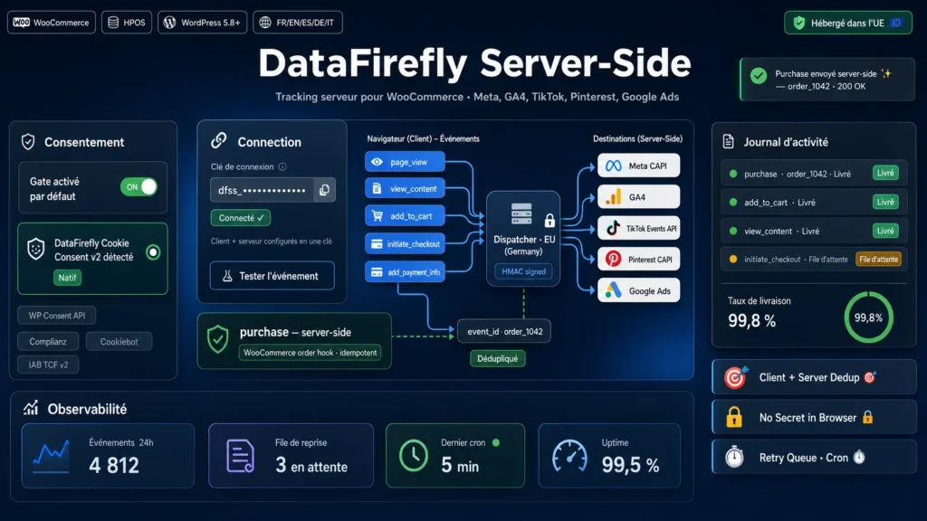Image resolution: width=927 pixels, height=521 pixels.
Task: Select the view_content event node
Action: pyautogui.click(x=405, y=189)
